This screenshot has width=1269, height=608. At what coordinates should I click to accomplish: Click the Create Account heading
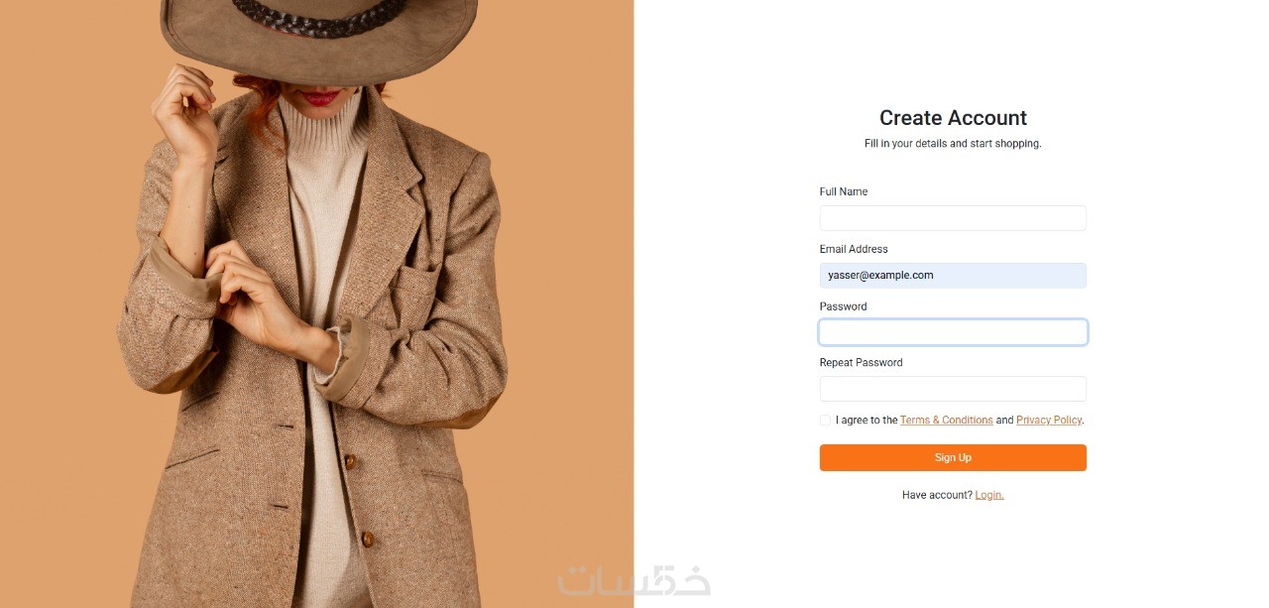pos(953,118)
